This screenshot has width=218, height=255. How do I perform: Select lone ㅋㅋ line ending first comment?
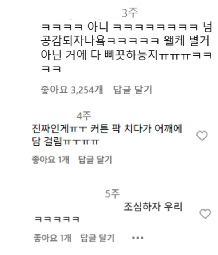51,69
